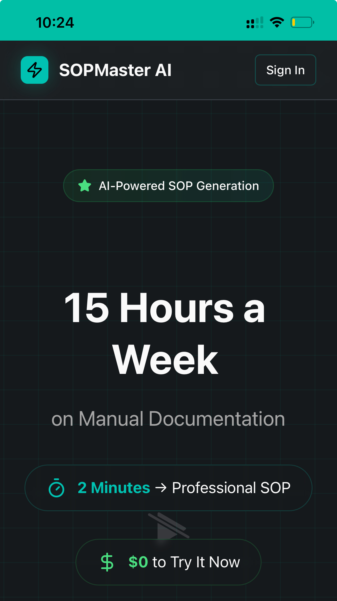
Task: Tap the '2 Minutes' highlighted text
Action: 114,488
